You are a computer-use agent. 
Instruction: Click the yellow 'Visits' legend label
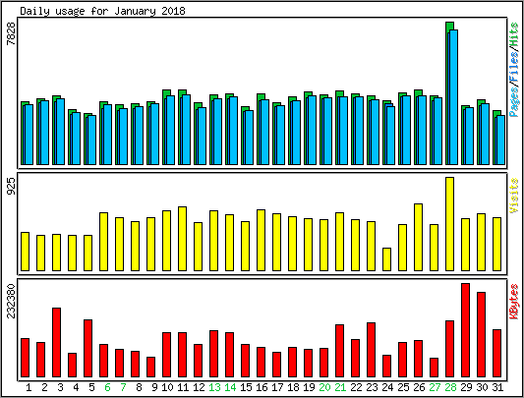(x=513, y=196)
